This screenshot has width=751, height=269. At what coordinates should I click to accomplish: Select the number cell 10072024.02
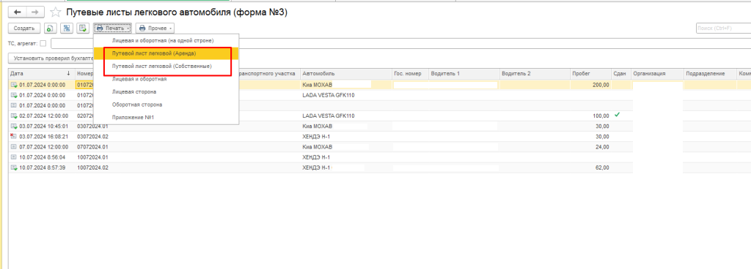(x=92, y=167)
